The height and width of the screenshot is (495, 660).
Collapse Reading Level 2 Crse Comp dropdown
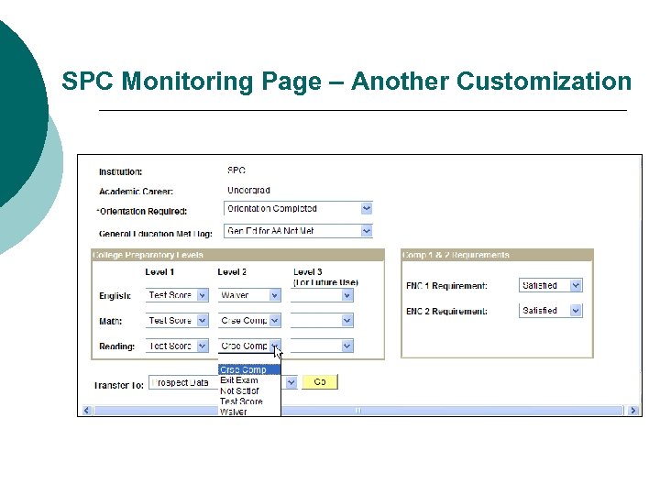pyautogui.click(x=249, y=346)
